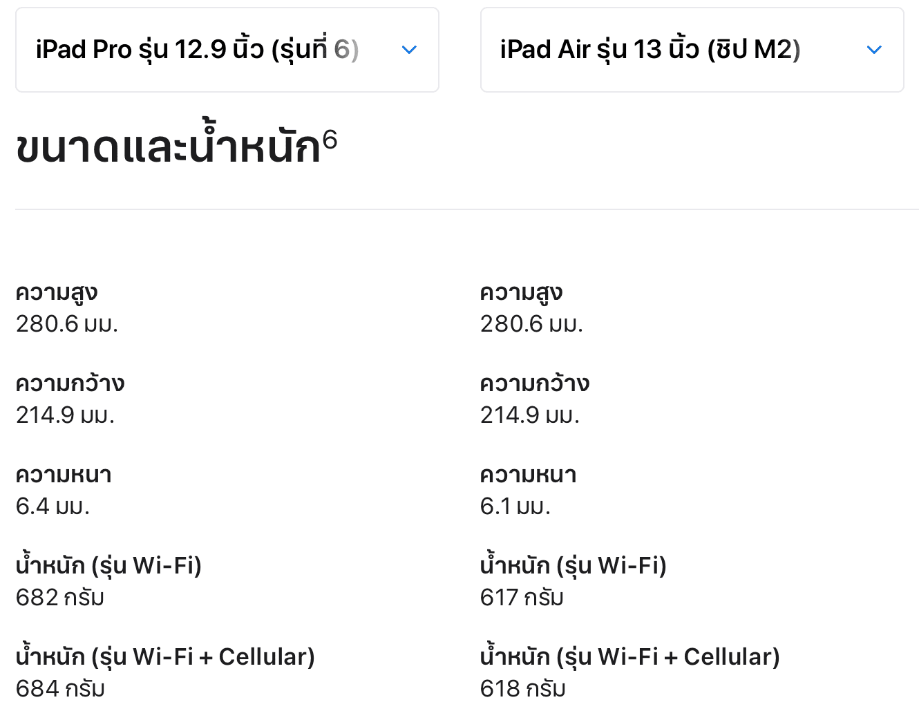
Task: Click the ความหนา label in iPad Air column
Action: tap(528, 475)
